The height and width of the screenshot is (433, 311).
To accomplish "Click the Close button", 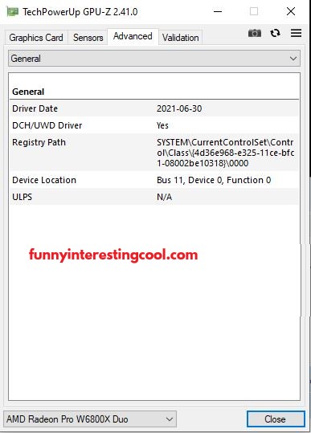I will [275, 419].
